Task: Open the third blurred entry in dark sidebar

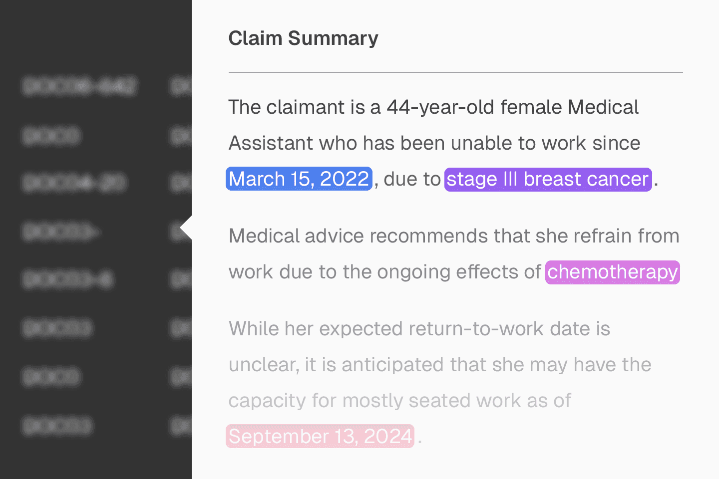Action: tap(74, 183)
